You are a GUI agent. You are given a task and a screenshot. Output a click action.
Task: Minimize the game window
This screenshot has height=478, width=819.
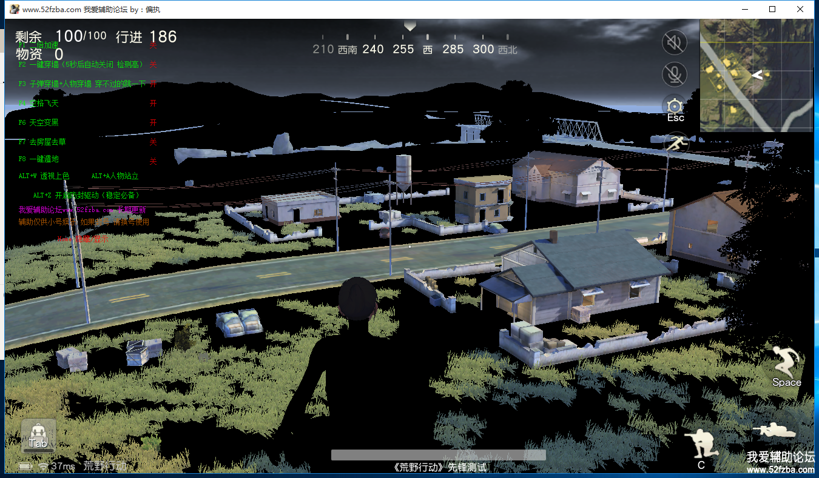click(744, 9)
